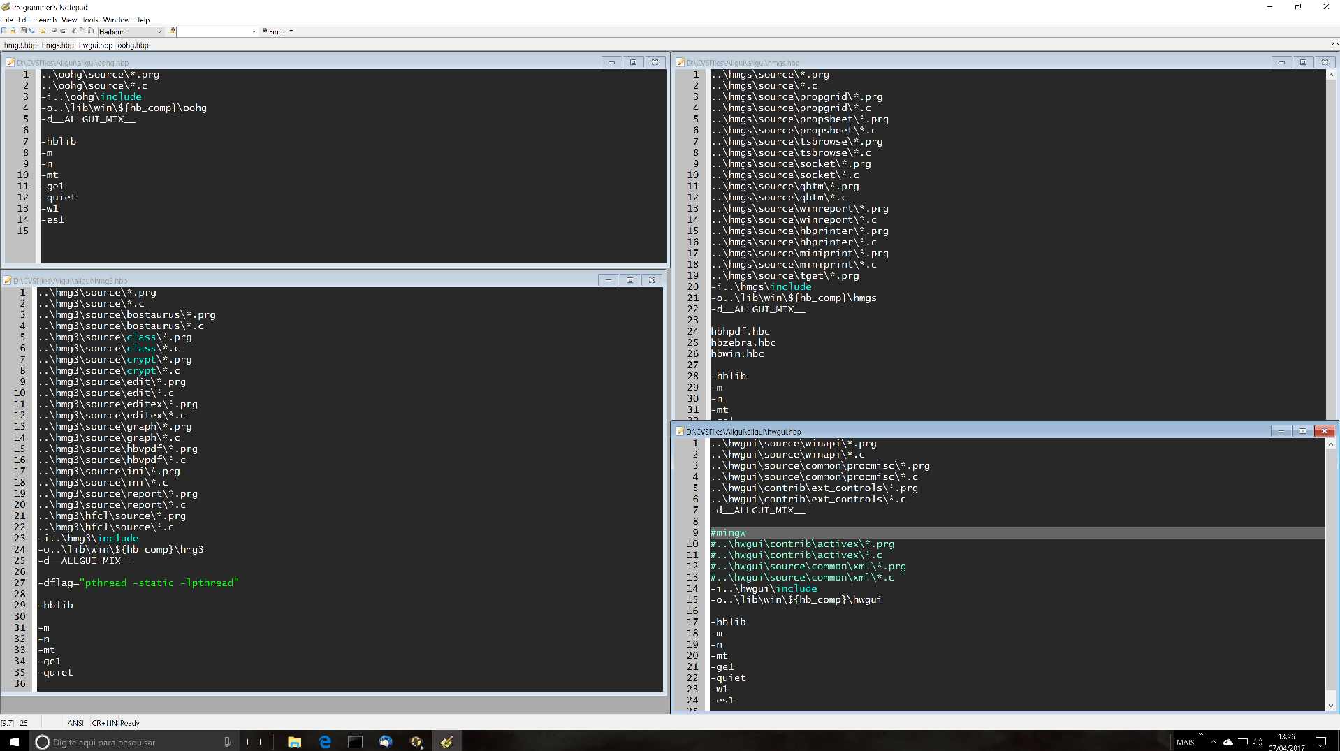The height and width of the screenshot is (751, 1340).
Task: Open the Harbour language scheme dropdown
Action: click(159, 31)
